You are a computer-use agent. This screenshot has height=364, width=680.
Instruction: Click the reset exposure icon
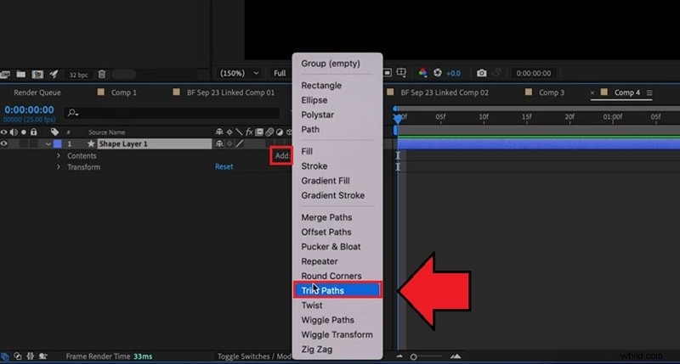[x=438, y=73]
